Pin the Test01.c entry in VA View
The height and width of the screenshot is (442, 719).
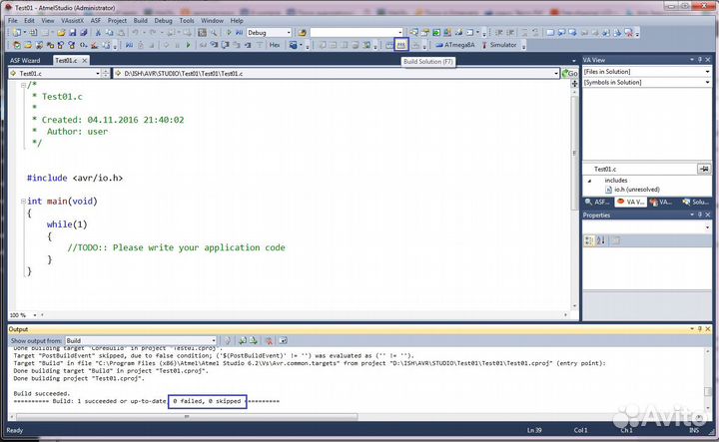click(x=703, y=170)
